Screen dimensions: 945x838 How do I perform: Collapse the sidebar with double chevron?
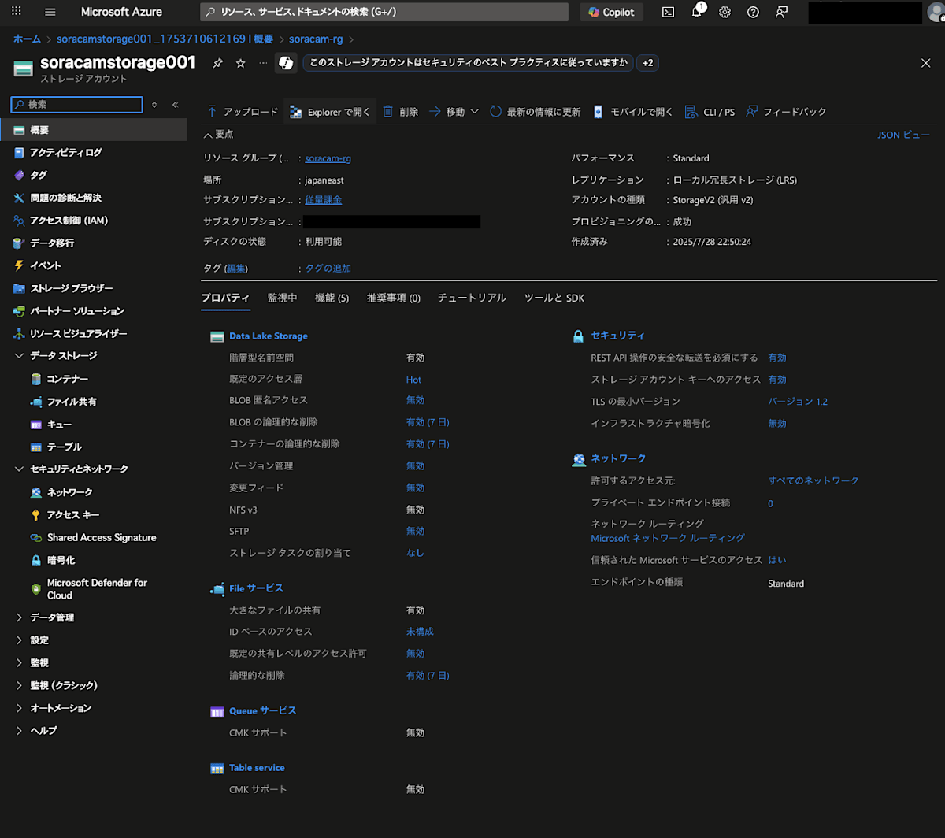[176, 104]
